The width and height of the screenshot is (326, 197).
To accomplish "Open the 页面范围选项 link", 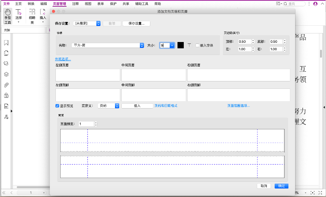I will [238, 106].
